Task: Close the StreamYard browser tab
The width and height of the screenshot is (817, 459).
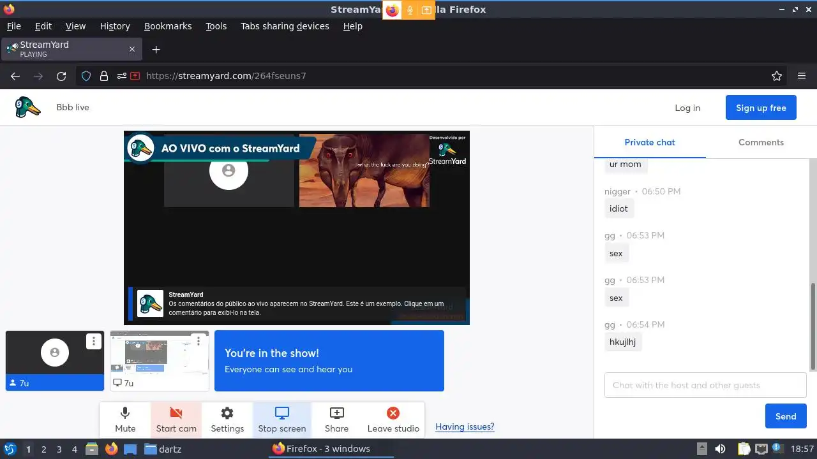Action: pos(132,49)
